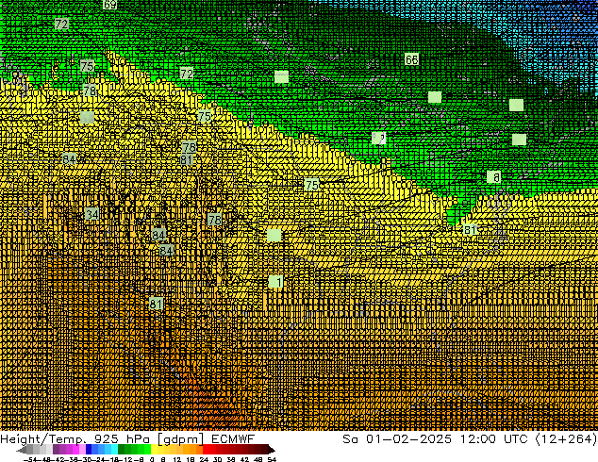The height and width of the screenshot is (462, 598).
Task: Click the positive '54' legend scale value
Action: coord(272,459)
